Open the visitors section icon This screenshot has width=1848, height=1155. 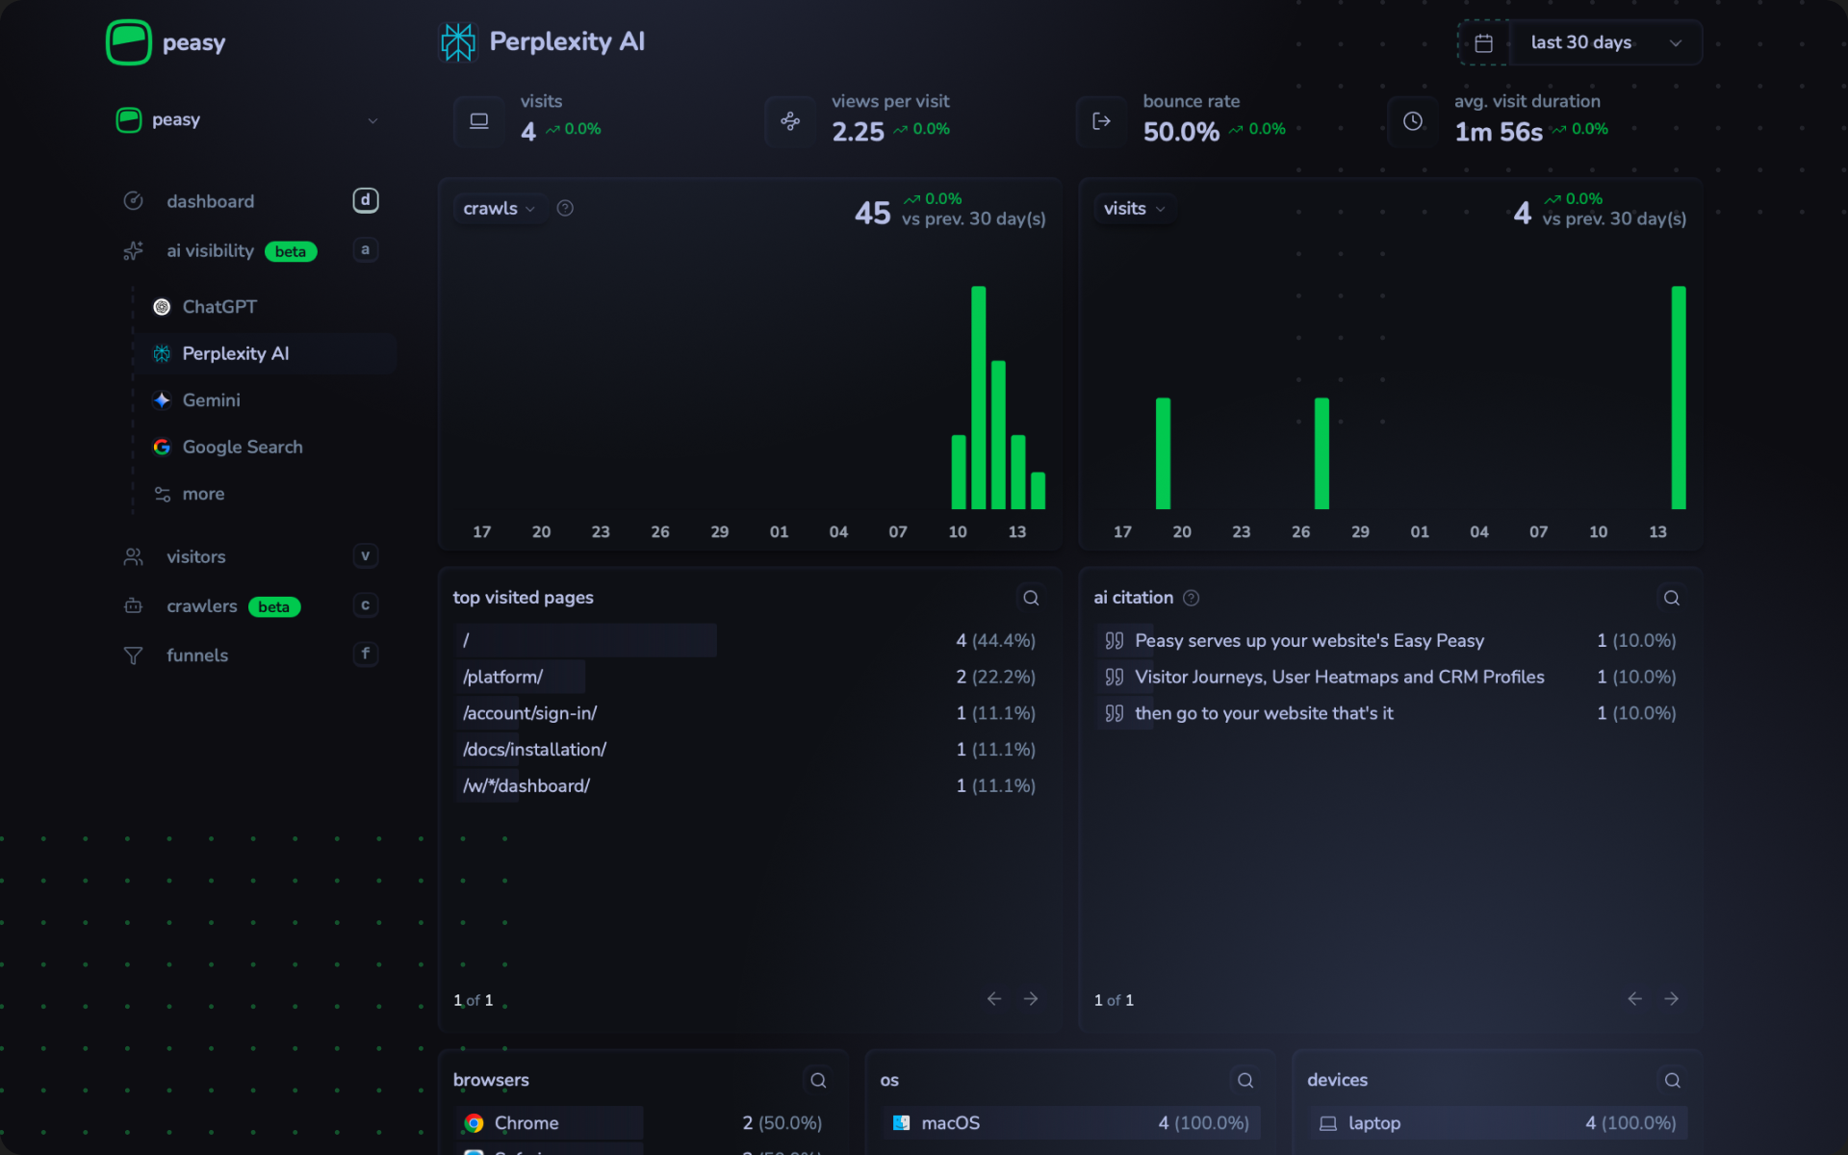pyautogui.click(x=134, y=556)
